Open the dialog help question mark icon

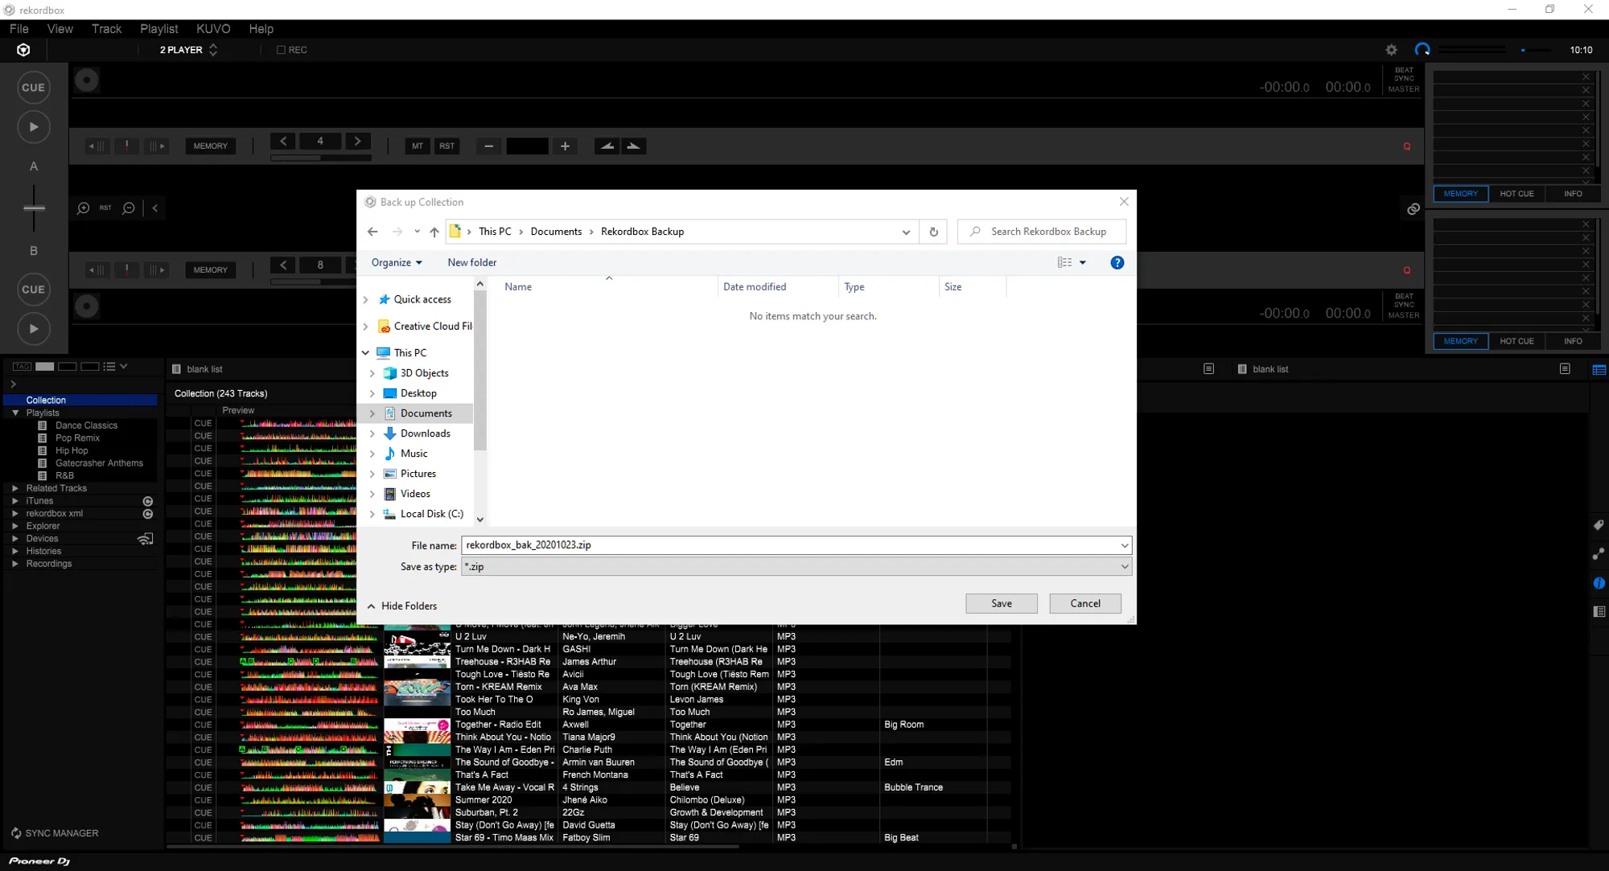(1117, 262)
